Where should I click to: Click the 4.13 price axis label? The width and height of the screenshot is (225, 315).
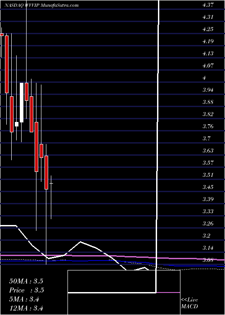coord(208,54)
